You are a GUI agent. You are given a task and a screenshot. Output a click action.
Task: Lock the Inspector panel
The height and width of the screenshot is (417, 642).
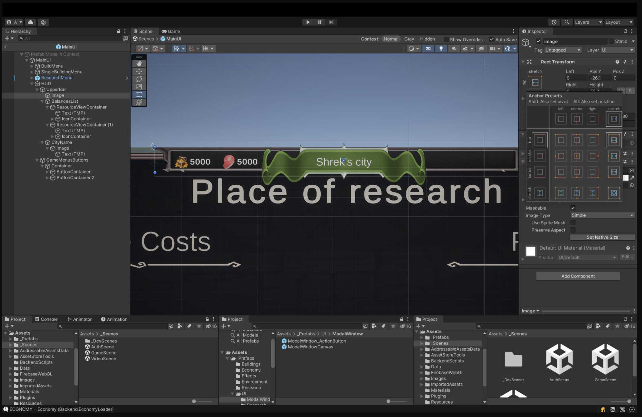click(x=625, y=31)
